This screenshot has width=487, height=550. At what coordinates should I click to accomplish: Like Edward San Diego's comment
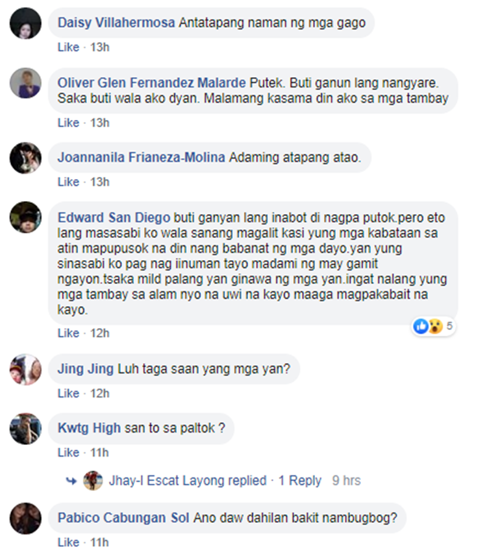68,333
